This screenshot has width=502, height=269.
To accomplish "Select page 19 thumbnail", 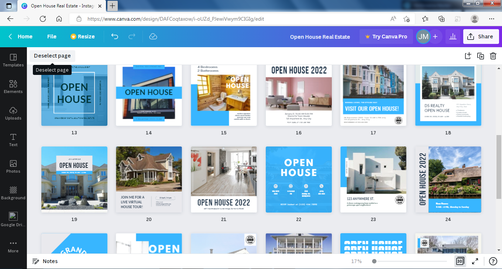I will coord(74,179).
